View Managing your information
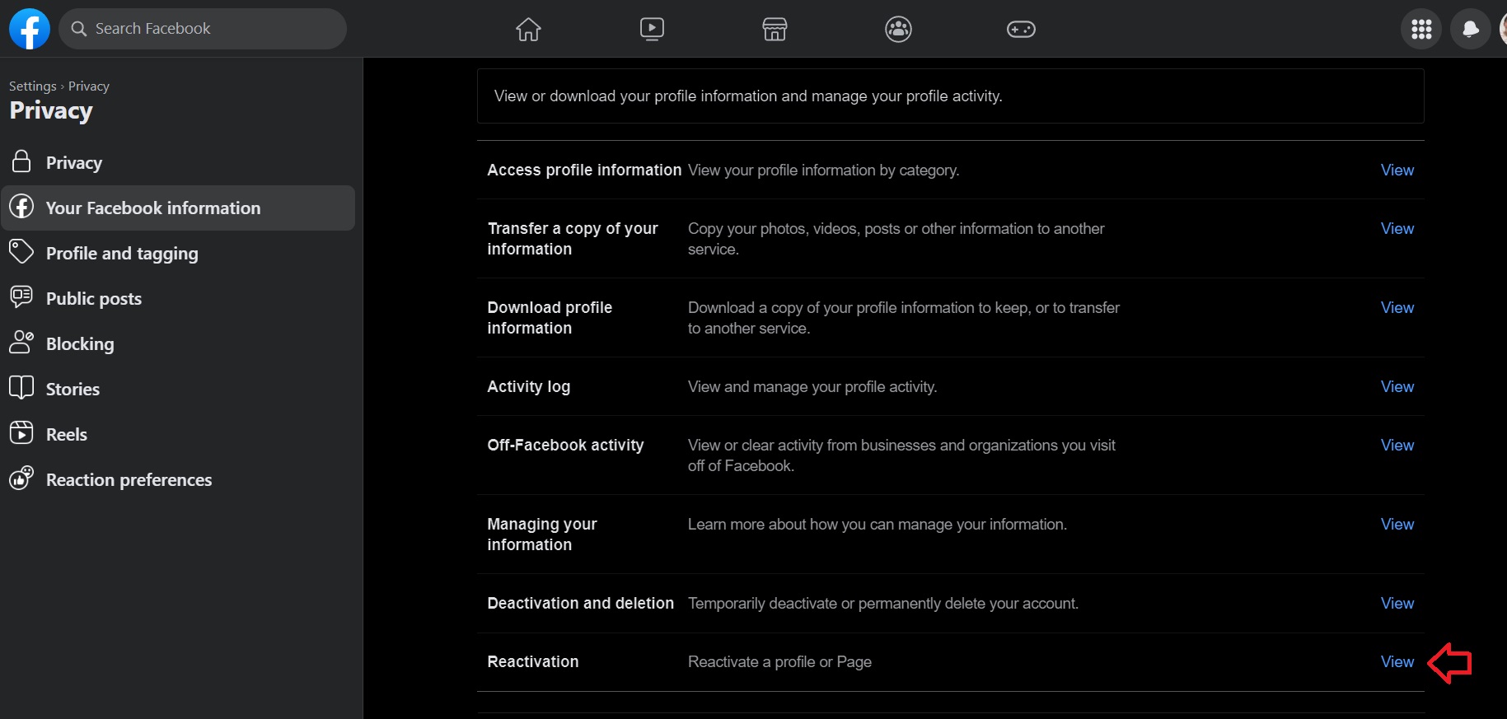This screenshot has height=719, width=1507. coord(1397,524)
